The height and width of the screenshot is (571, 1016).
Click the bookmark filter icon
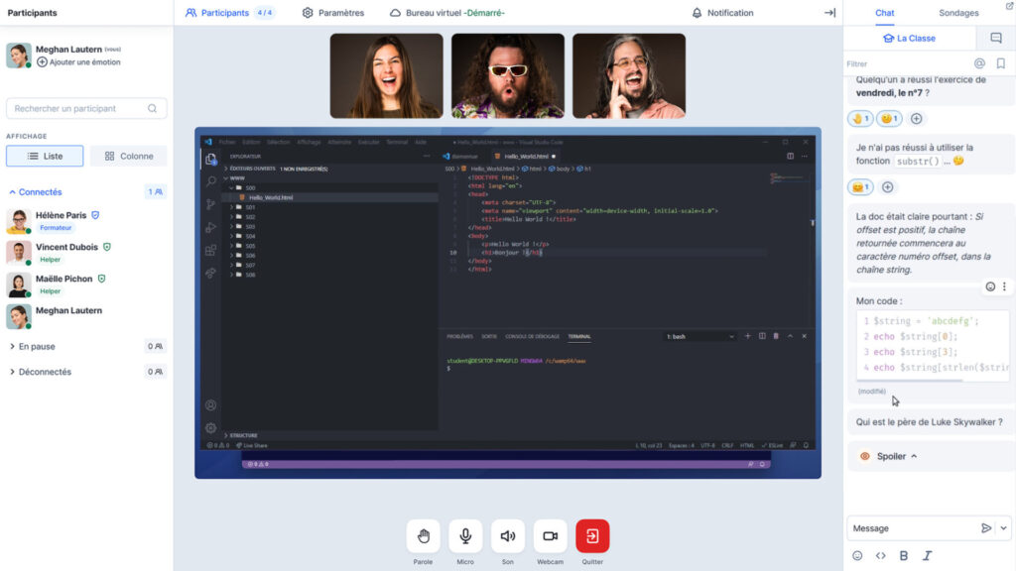coord(1000,63)
